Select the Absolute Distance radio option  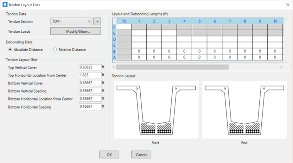pos(11,50)
